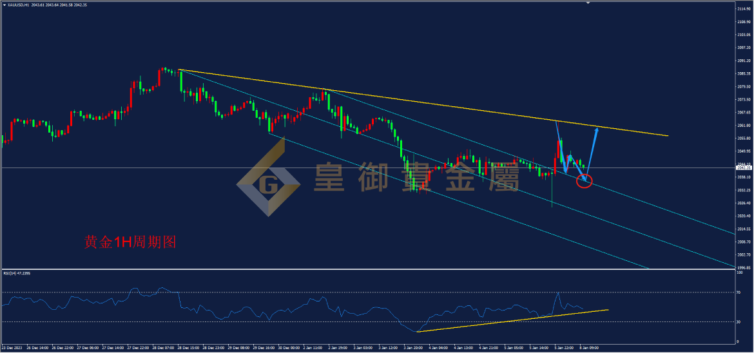This screenshot has width=754, height=353.
Task: Click the red circle target marker
Action: coord(584,181)
